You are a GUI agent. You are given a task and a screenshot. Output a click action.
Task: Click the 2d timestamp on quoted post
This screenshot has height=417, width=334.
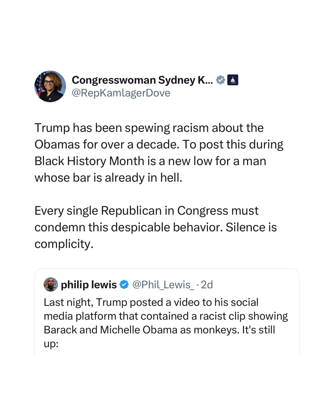pos(207,284)
